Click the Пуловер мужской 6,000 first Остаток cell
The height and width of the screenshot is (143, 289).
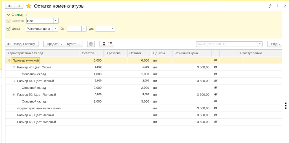[x=92, y=60]
